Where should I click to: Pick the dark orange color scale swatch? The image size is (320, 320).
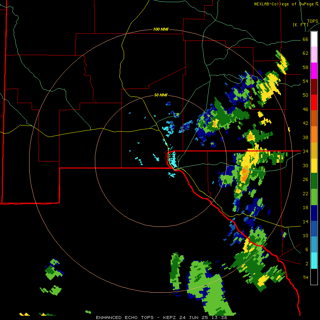click(314, 118)
